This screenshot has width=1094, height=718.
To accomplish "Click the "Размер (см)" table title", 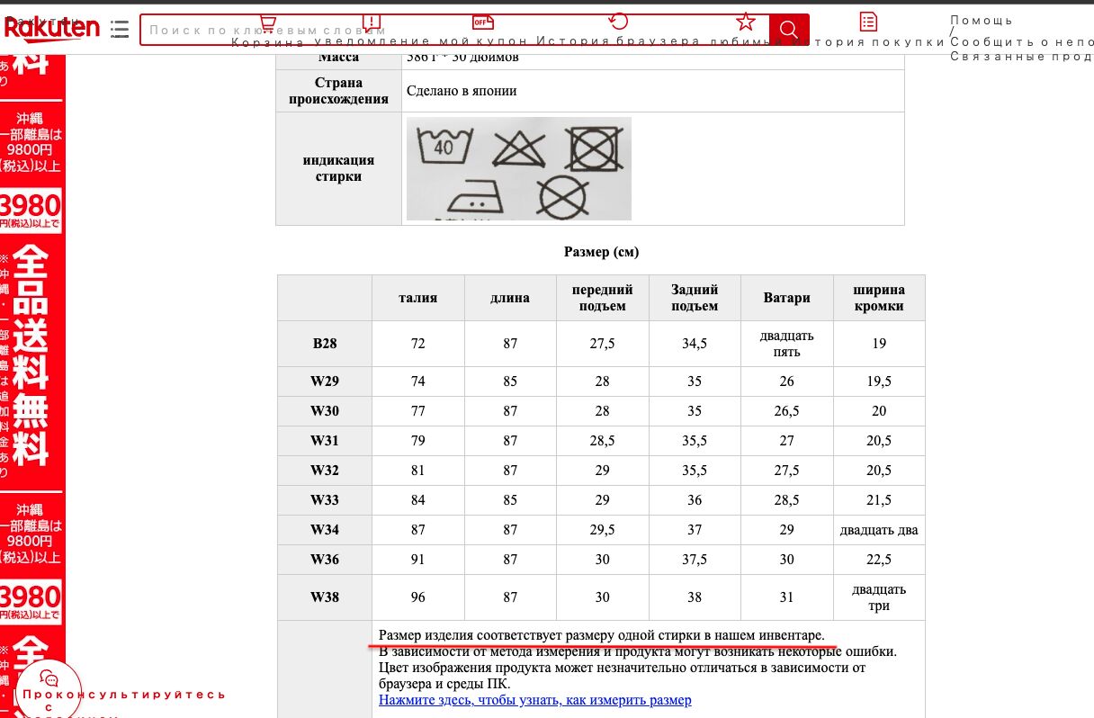I will pos(601,252).
